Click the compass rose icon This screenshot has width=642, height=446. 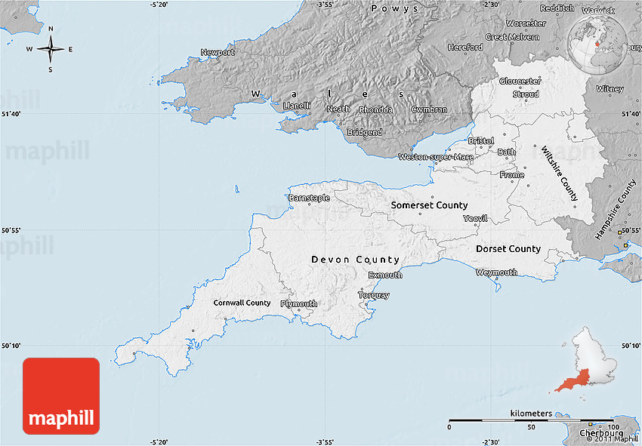click(x=51, y=50)
